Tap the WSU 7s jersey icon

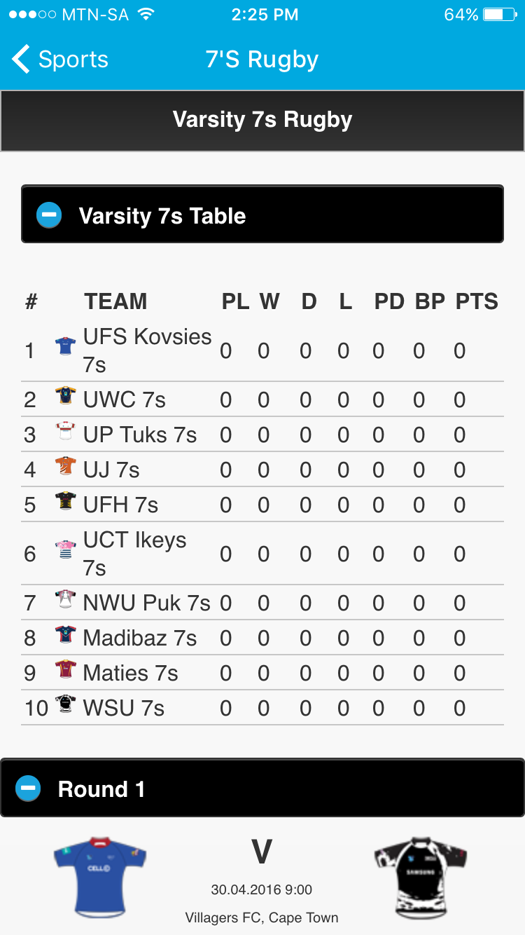point(65,704)
